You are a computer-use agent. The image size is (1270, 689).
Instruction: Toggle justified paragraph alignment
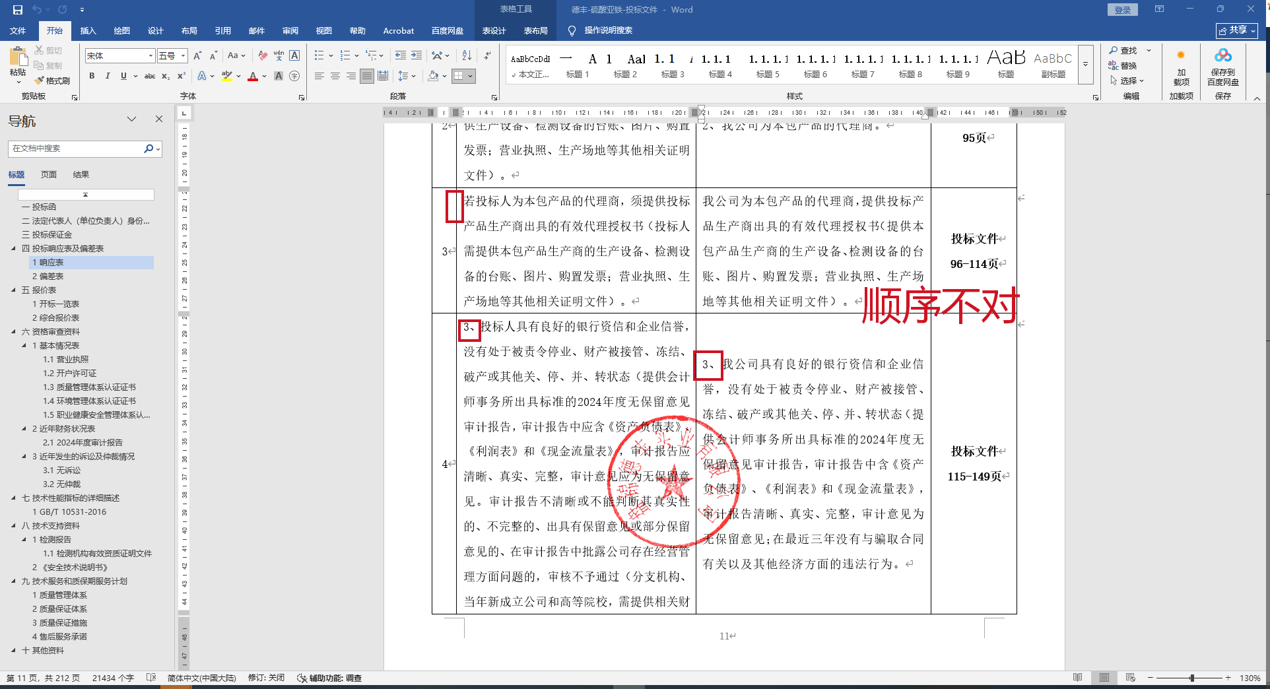click(x=367, y=76)
